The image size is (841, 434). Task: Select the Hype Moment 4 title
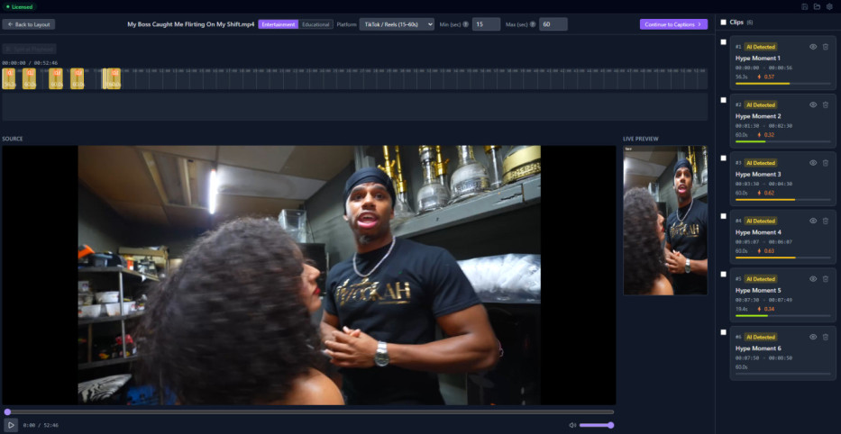click(x=758, y=232)
